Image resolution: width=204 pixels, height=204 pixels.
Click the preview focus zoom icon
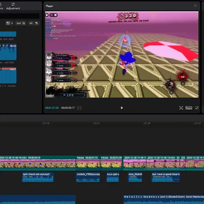point(181,108)
